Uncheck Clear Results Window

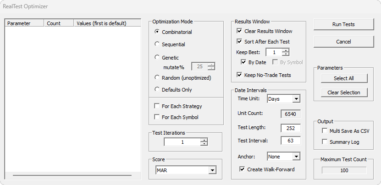click(x=240, y=31)
